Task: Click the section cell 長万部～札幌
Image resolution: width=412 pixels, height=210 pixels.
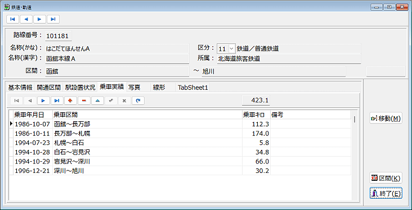Action: [x=147, y=134]
